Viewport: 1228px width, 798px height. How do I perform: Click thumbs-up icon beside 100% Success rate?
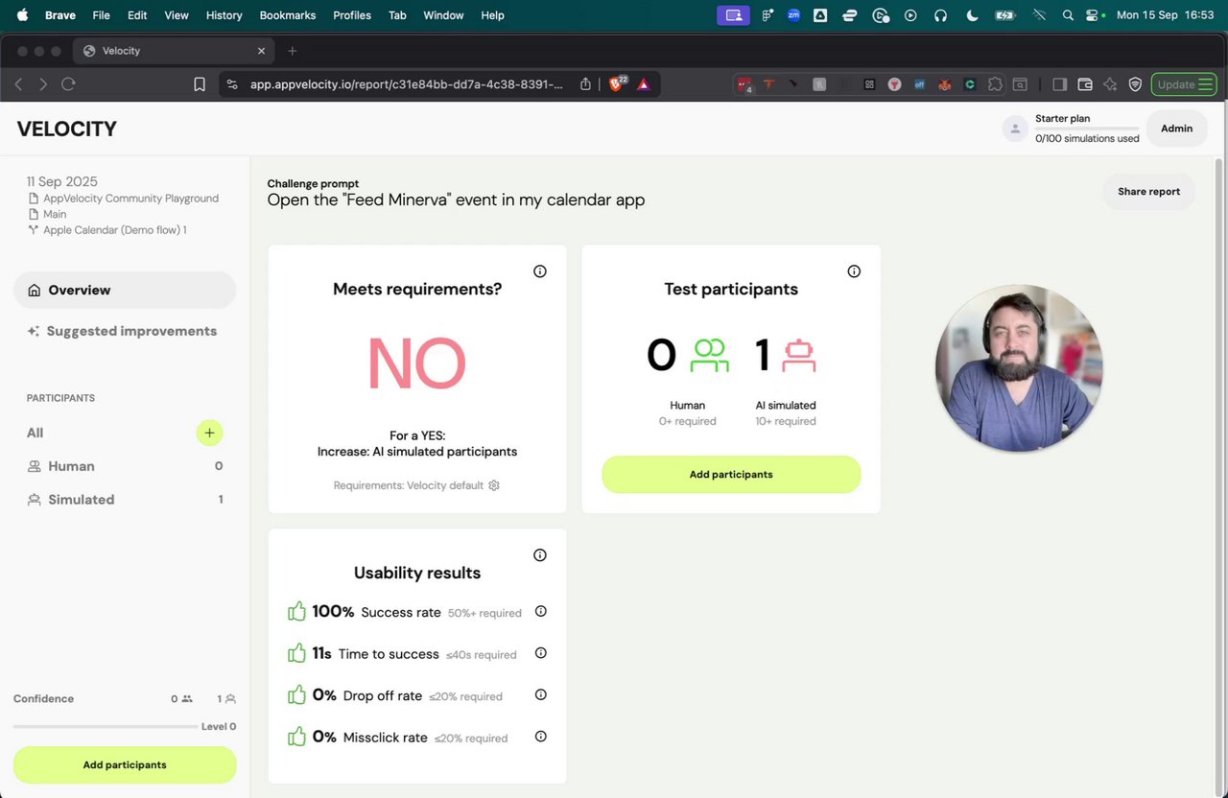tap(296, 611)
